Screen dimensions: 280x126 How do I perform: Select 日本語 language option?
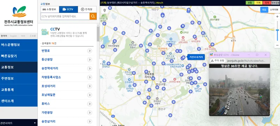point(33,36)
